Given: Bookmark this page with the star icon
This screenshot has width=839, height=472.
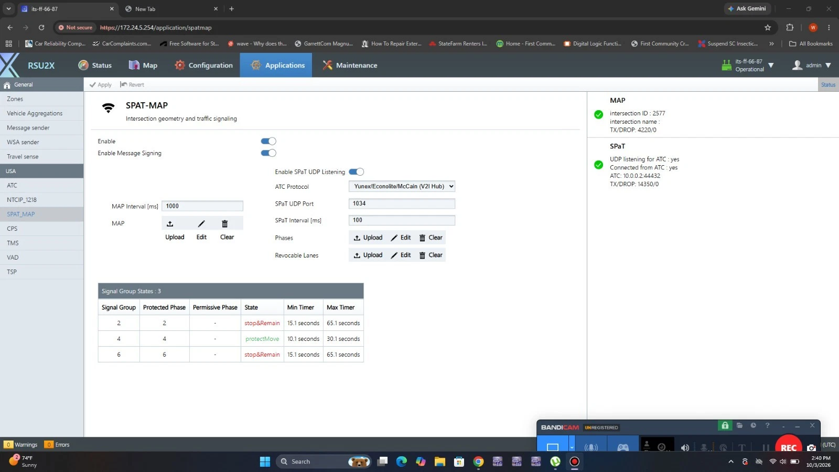Looking at the screenshot, I should coord(768,27).
